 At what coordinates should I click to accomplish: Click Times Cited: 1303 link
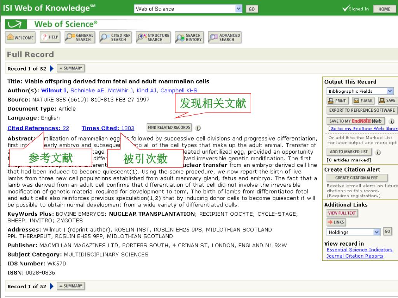point(108,128)
